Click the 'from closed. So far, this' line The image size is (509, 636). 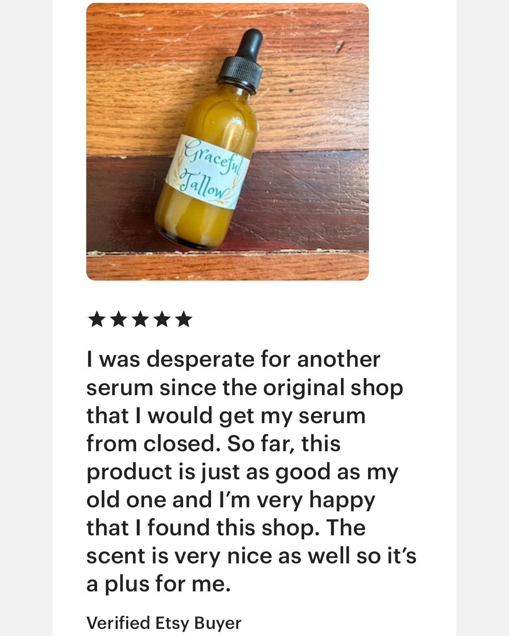(x=213, y=443)
